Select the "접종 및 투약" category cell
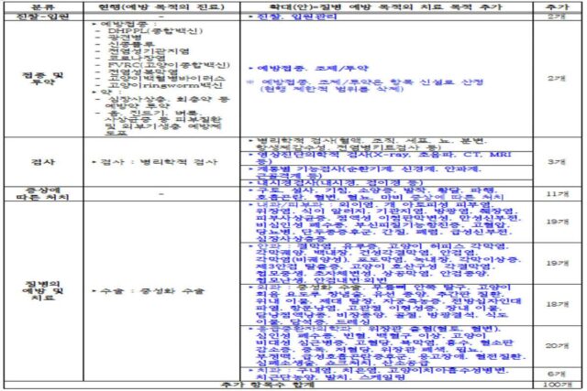 28,78
